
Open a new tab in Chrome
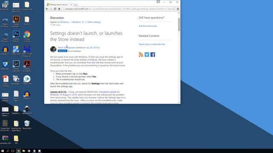coord(76,5)
